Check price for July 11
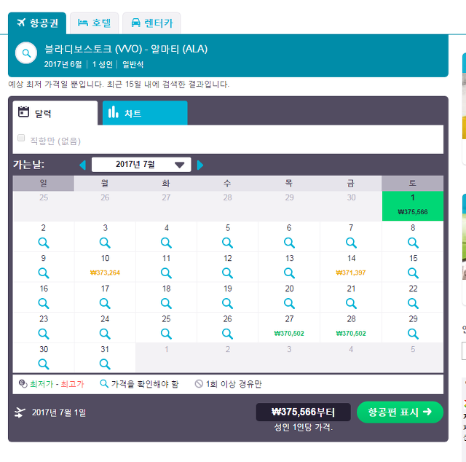 [166, 273]
